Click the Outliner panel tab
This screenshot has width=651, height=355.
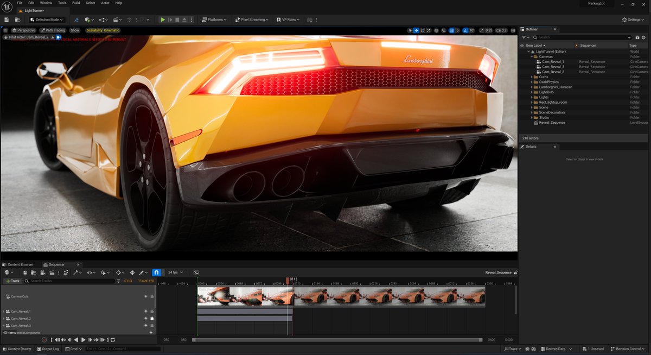tap(532, 29)
